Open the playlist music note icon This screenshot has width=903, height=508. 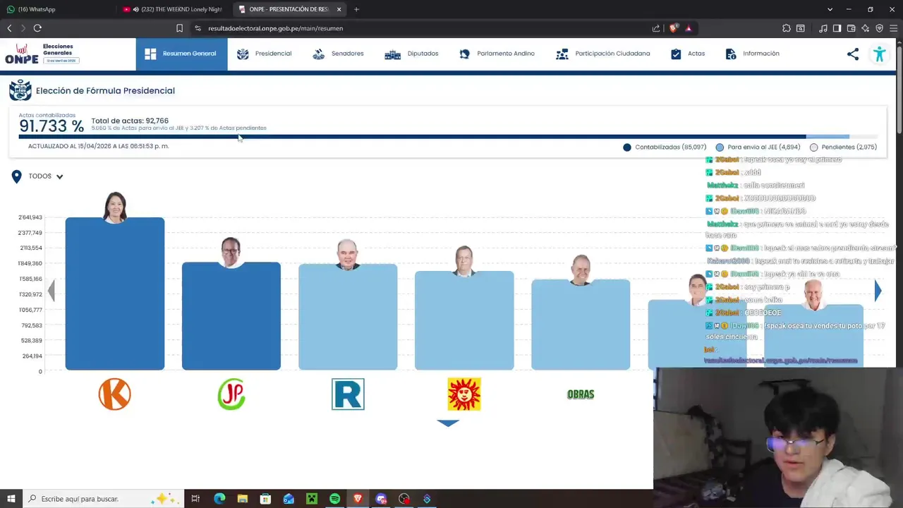point(823,28)
